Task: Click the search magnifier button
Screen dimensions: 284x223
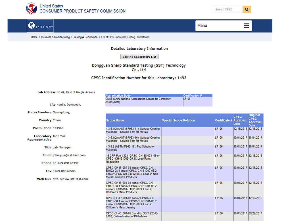Action: (x=247, y=9)
